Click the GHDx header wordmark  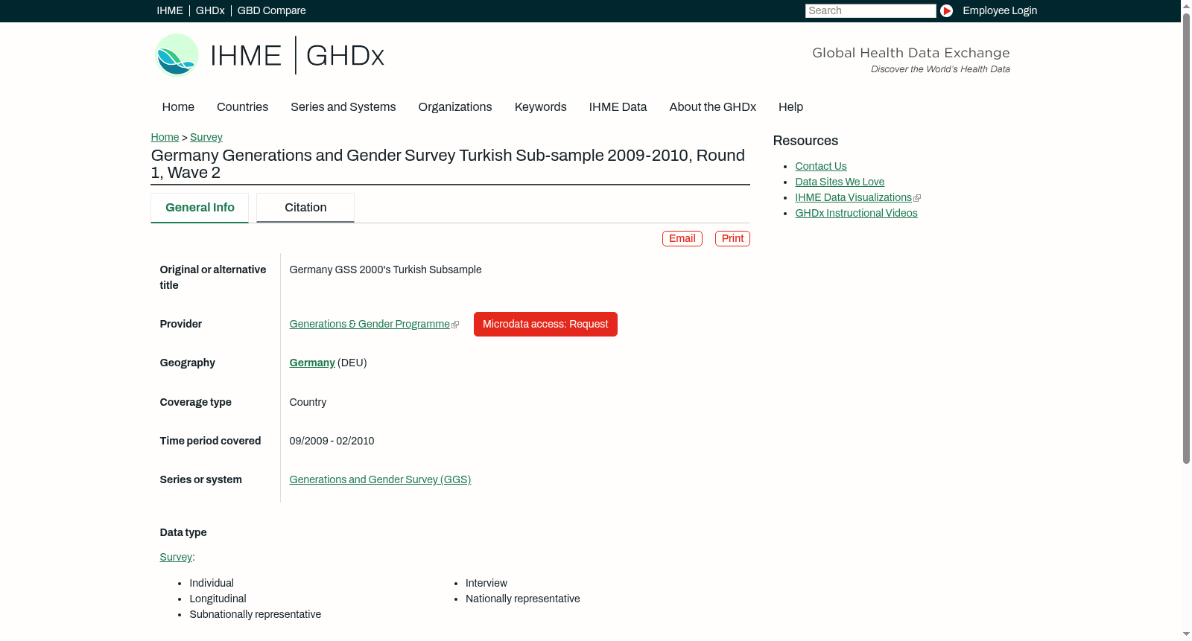point(345,56)
